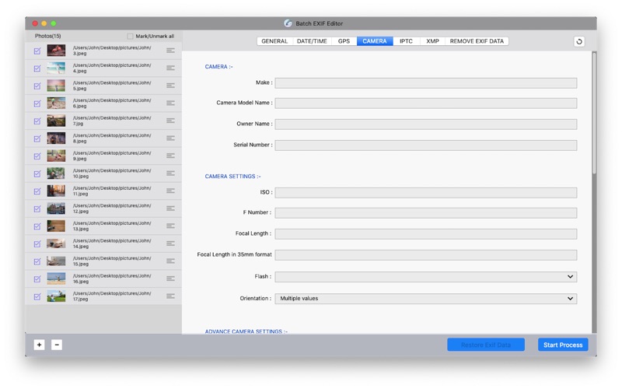The image size is (622, 389).
Task: Open details icon for 16.jpeg row
Action: click(x=170, y=279)
